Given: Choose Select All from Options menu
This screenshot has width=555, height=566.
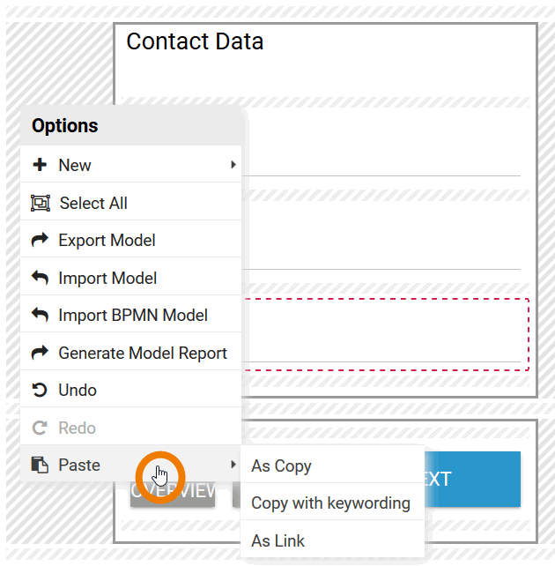Looking at the screenshot, I should pyautogui.click(x=93, y=203).
